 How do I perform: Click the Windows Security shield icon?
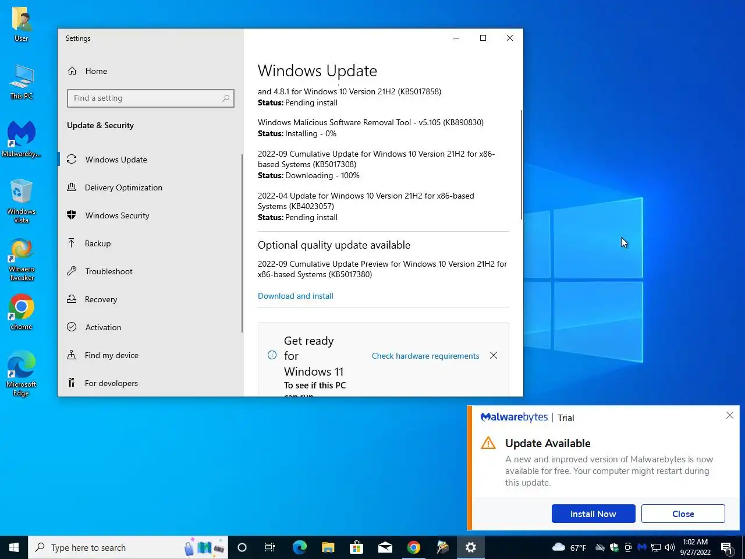coord(72,215)
